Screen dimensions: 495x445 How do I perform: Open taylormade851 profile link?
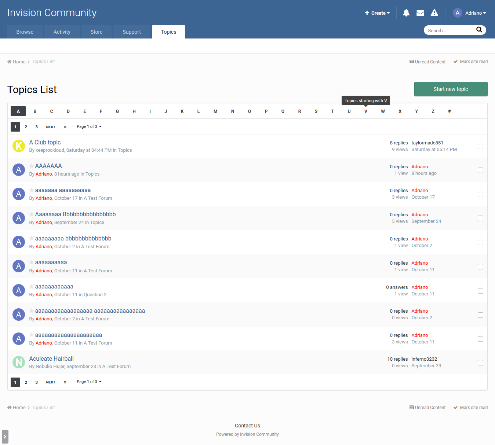click(427, 143)
